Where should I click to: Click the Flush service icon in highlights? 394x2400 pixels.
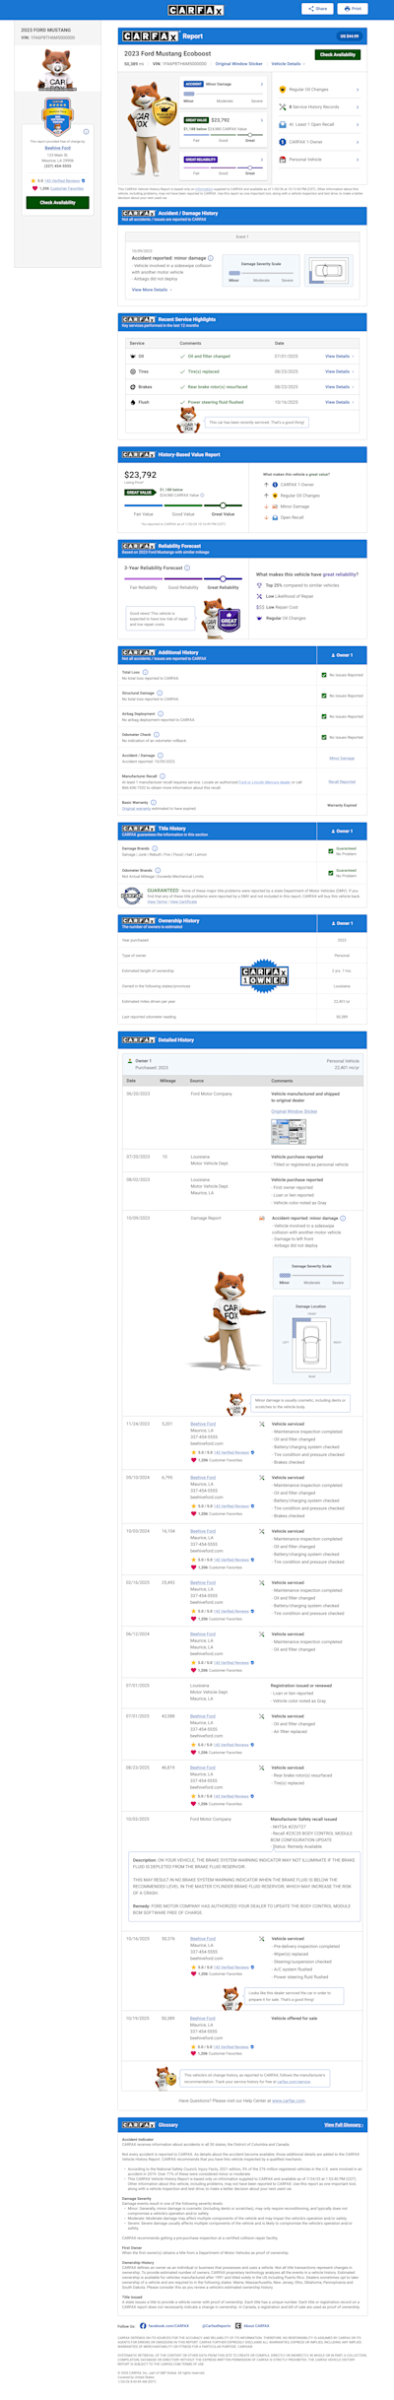coord(133,402)
